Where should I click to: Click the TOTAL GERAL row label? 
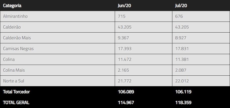tap(16, 102)
